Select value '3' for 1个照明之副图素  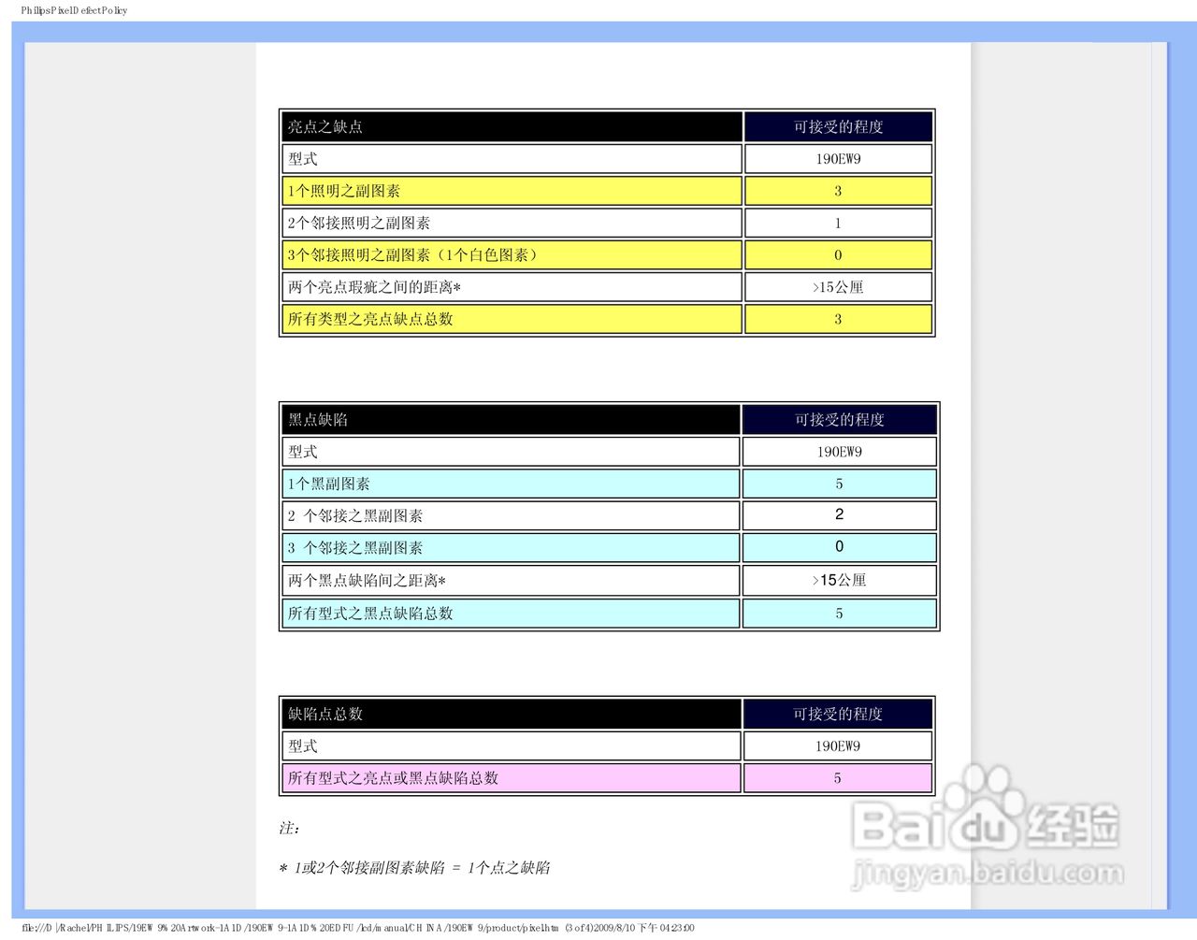838,191
